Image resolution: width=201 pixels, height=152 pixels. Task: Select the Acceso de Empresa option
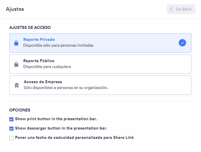point(100,85)
